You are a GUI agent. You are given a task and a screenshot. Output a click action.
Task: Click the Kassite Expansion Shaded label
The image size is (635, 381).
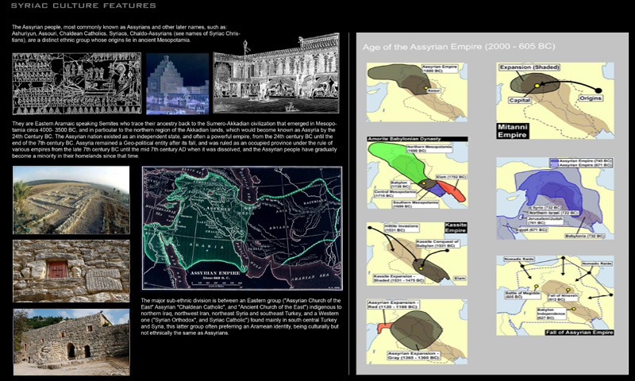pyautogui.click(x=399, y=278)
